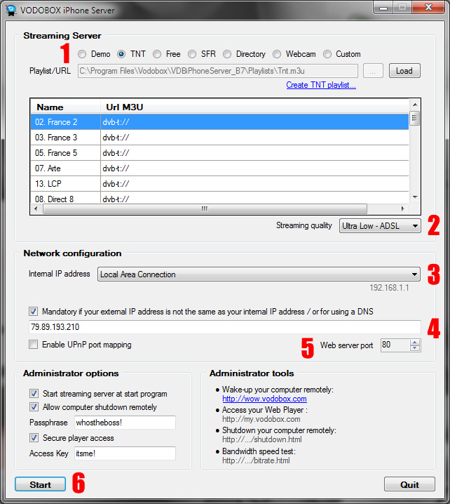Toggle the Mandatory external IP checkbox
This screenshot has height=504, width=450.
click(x=34, y=312)
